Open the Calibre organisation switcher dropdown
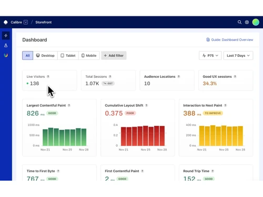 pyautogui.click(x=26, y=22)
